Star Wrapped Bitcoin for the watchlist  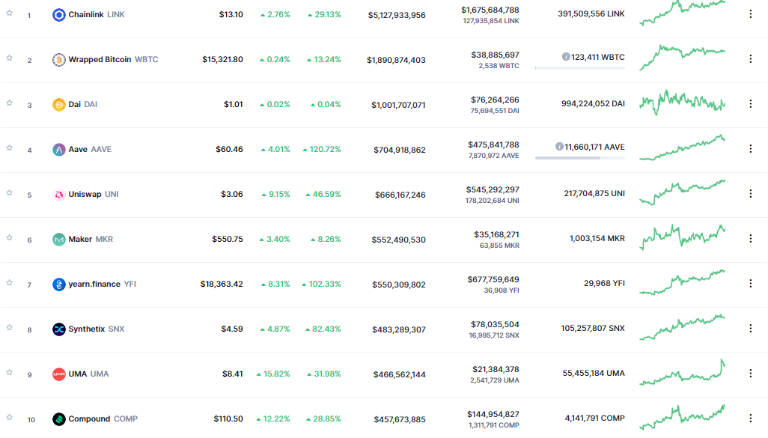pyautogui.click(x=9, y=58)
